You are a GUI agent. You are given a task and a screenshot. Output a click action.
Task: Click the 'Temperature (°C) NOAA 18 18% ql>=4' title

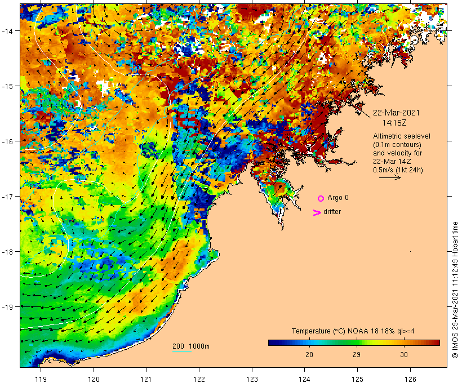(353, 331)
